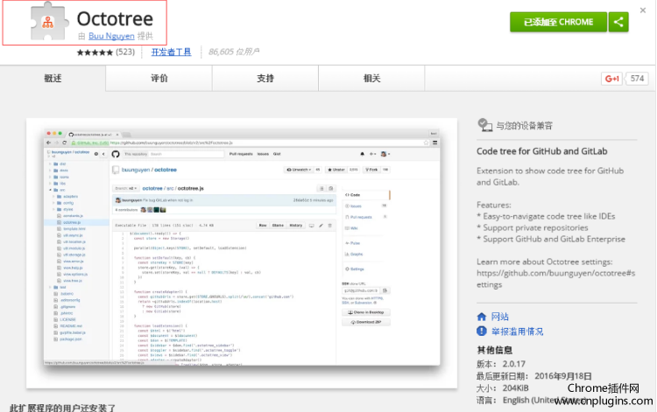The height and width of the screenshot is (412, 657).
Task: Switch to the 评价 tab
Action: pos(159,79)
